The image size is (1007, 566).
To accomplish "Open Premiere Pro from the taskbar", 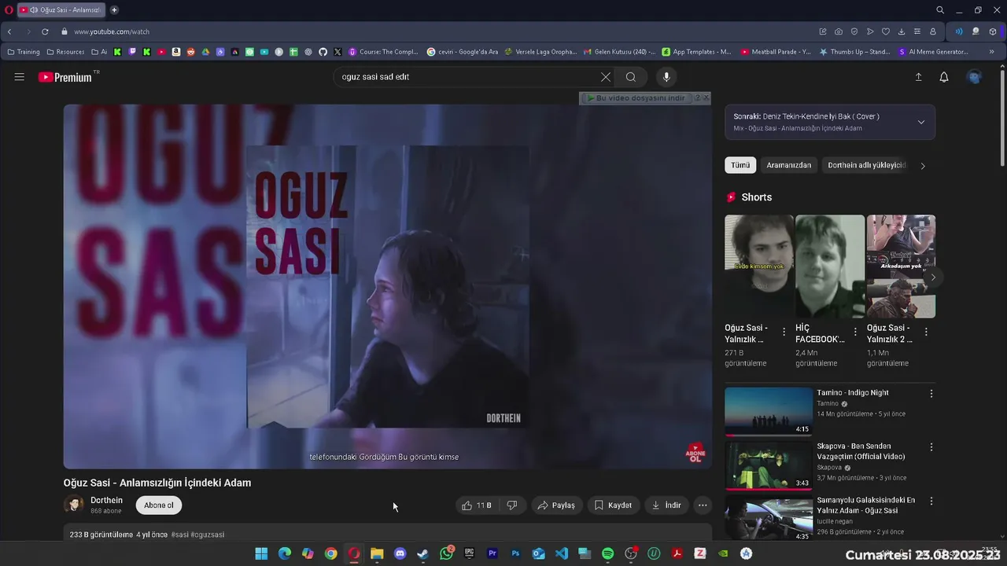I will [x=492, y=553].
